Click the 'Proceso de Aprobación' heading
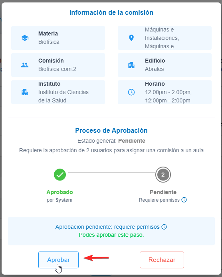 click(111, 130)
